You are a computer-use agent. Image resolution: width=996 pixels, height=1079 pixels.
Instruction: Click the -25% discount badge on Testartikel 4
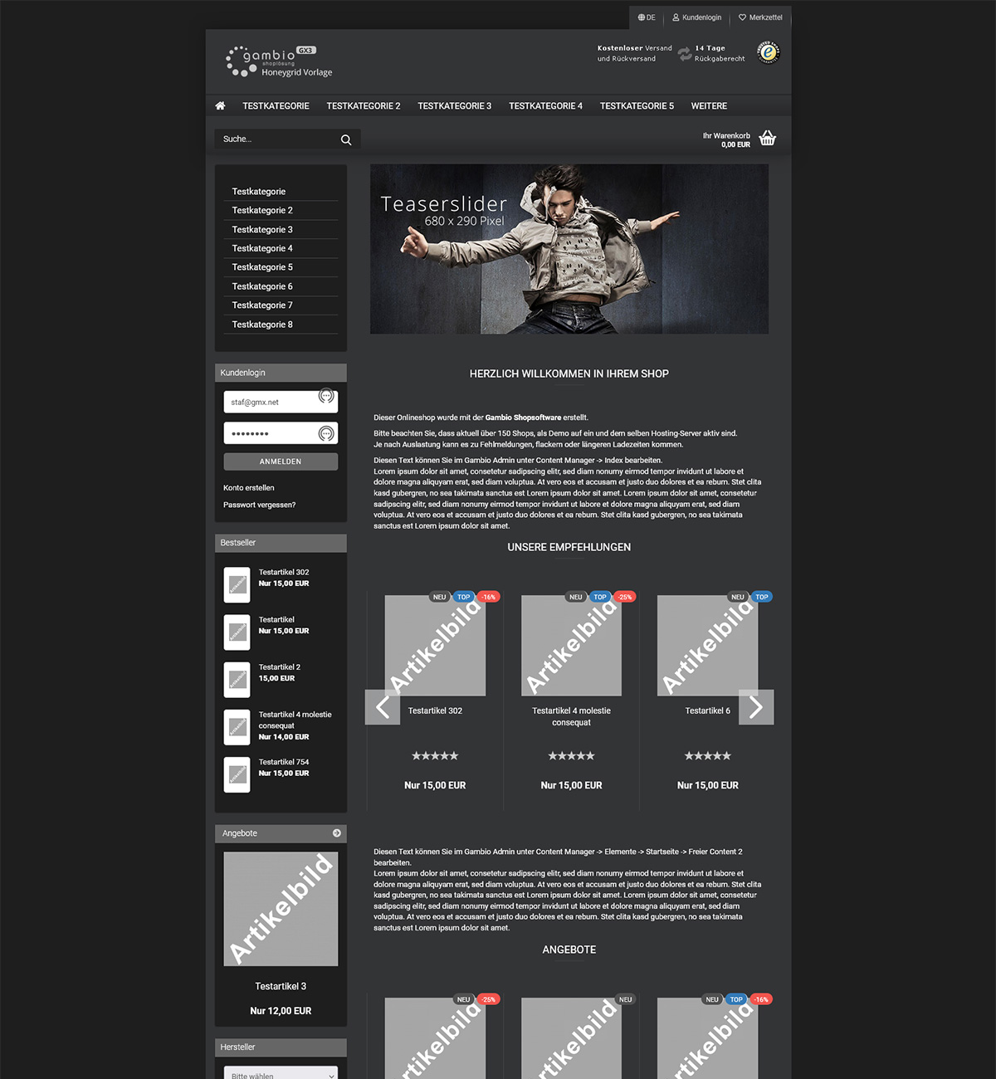(624, 597)
